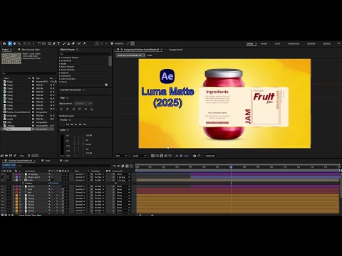Open parent dropdown for the Label layer

click(x=123, y=180)
